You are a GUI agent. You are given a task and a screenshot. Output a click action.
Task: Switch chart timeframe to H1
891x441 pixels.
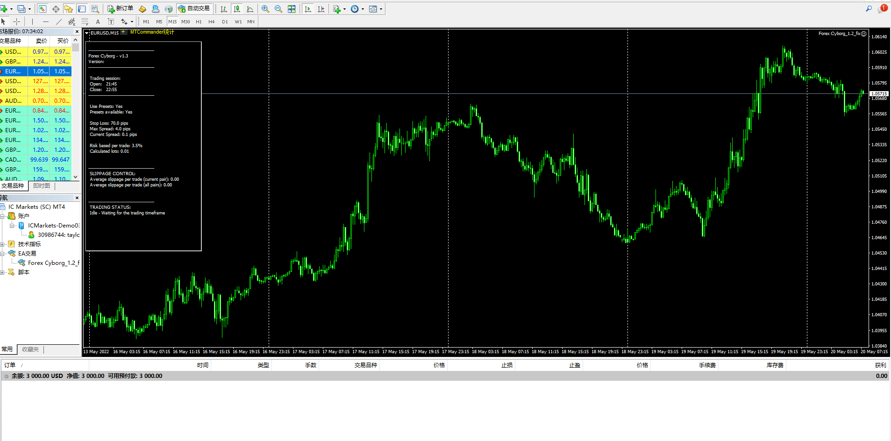199,21
